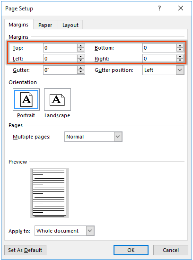Switch to the Paper tab

[45, 25]
